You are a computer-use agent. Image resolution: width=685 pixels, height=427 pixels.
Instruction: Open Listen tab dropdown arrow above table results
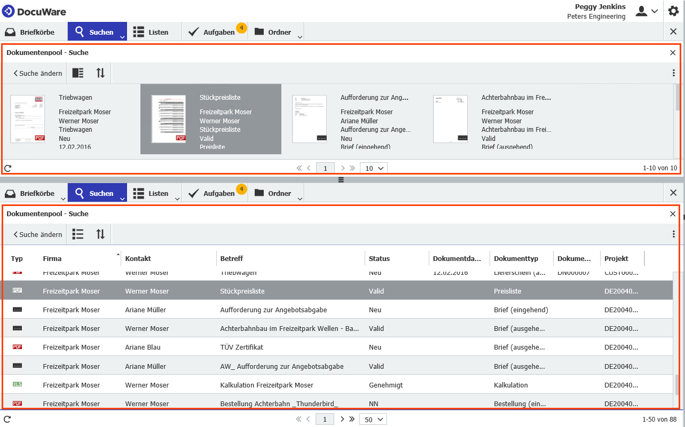pos(177,198)
